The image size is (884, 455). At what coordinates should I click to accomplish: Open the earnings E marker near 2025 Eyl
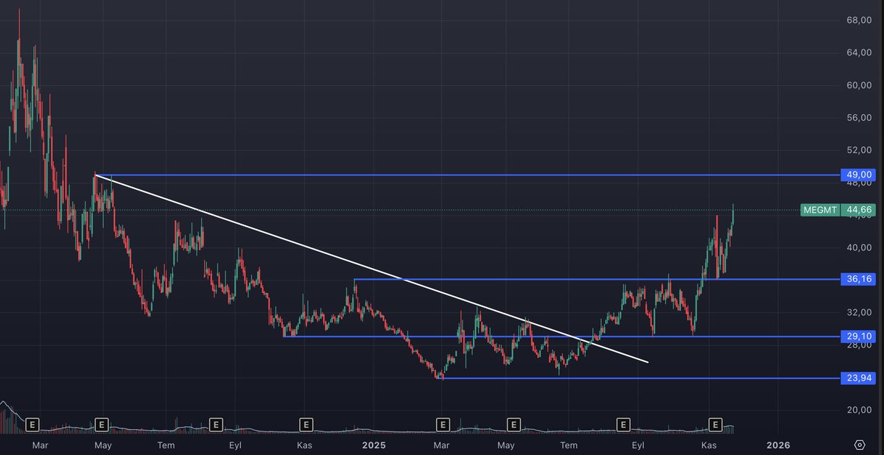coord(623,424)
